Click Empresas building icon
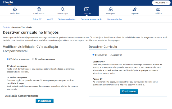172x109 pixels. point(134,9)
